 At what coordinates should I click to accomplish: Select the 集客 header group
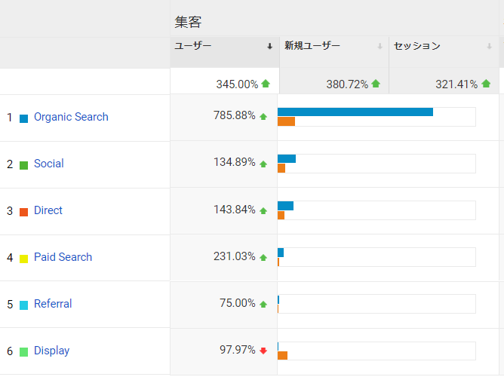188,22
